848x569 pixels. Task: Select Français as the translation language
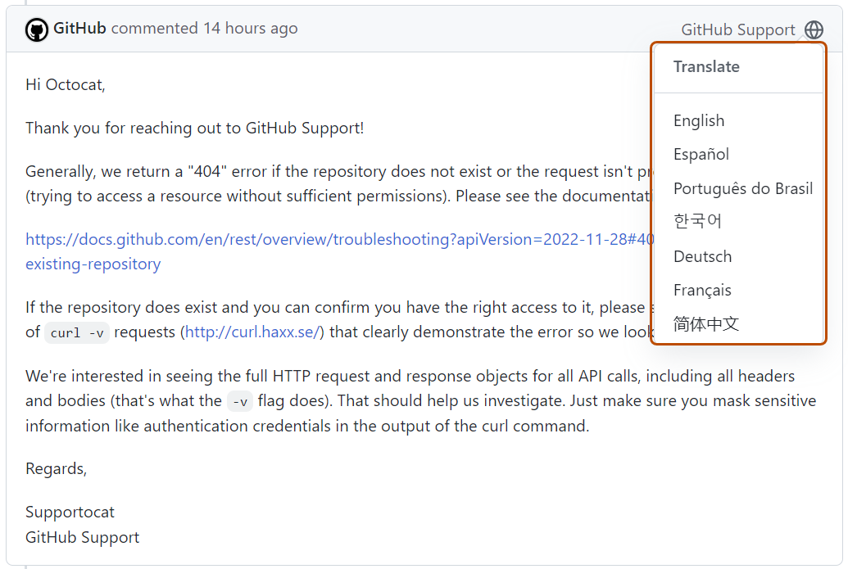[701, 290]
